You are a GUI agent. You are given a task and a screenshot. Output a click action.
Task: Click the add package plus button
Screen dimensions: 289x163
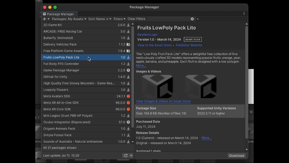(x=44, y=19)
